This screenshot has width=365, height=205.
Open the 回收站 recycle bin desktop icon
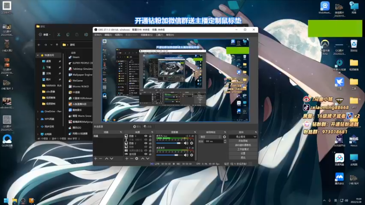click(354, 46)
